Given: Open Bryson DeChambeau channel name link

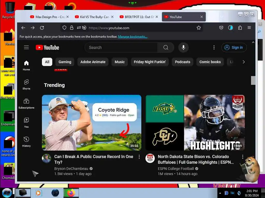Looking at the screenshot, I should 71,169.
